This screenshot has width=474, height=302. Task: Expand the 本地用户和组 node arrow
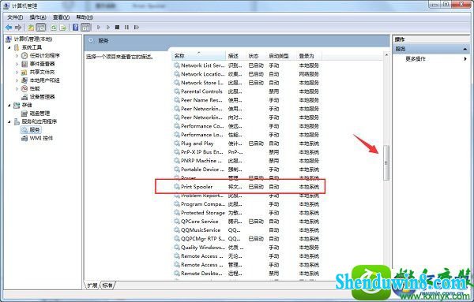[x=17, y=80]
